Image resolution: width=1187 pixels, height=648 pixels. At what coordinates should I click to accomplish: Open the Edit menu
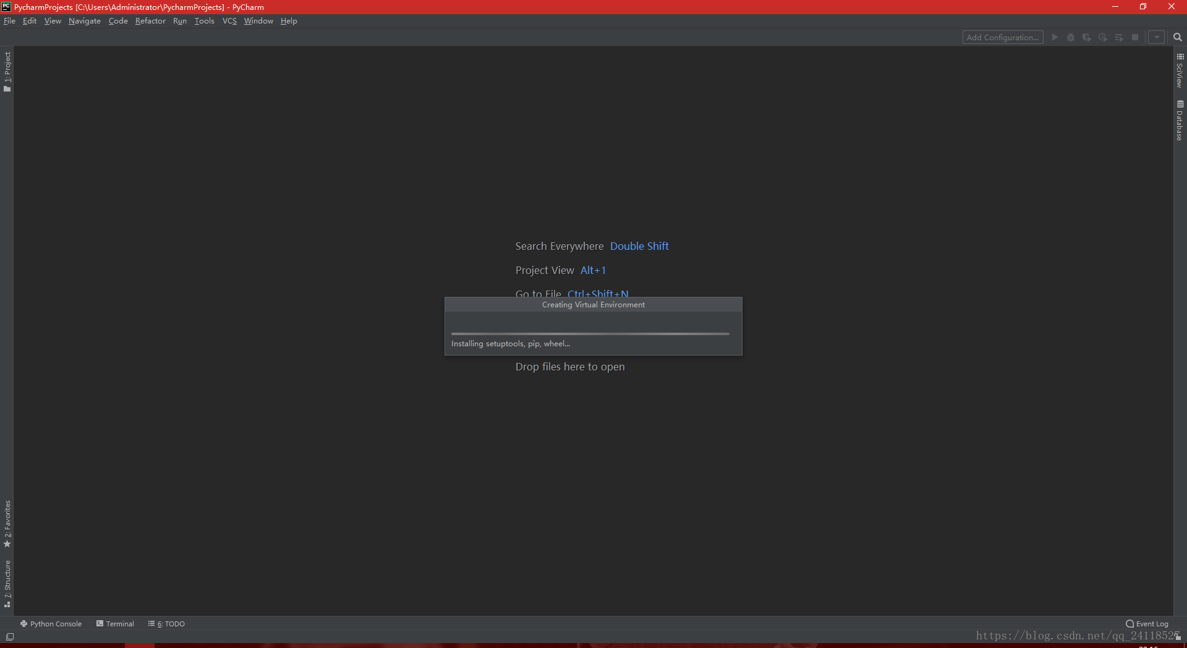point(30,21)
